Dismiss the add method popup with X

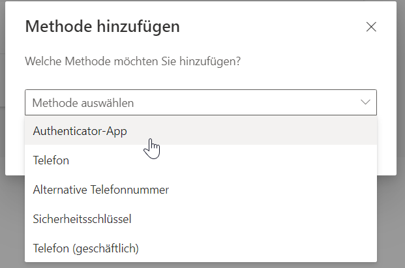click(x=371, y=27)
